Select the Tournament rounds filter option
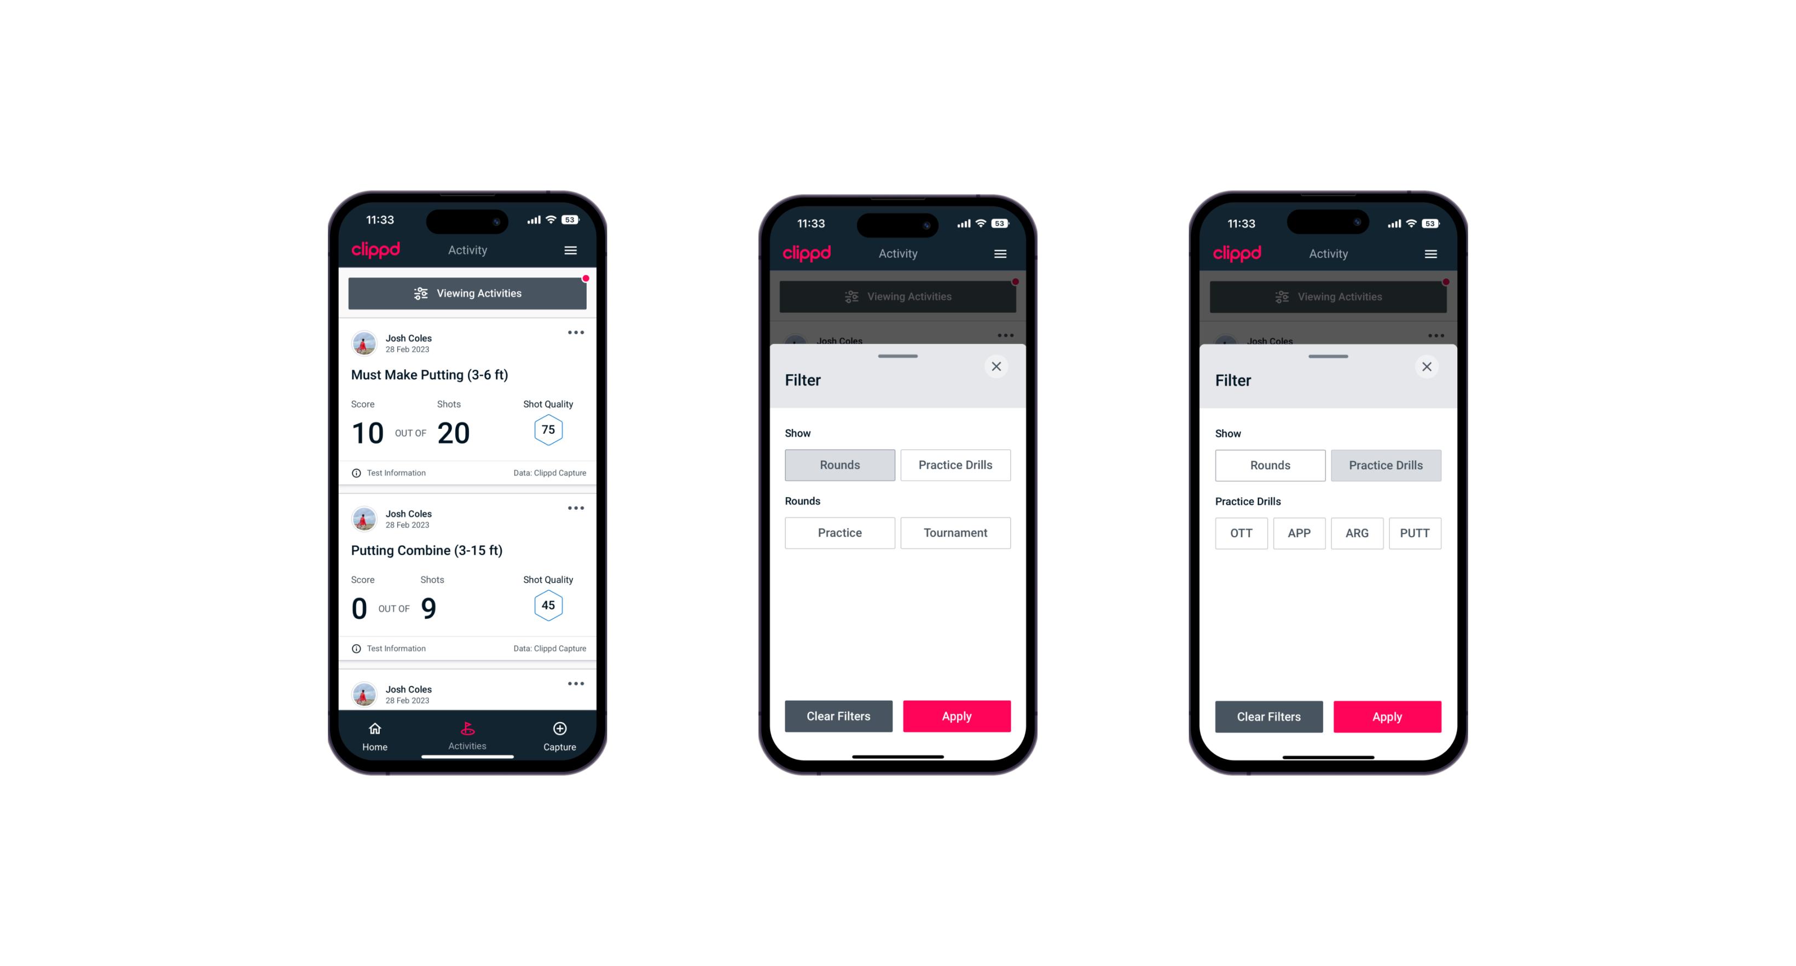 (953, 533)
